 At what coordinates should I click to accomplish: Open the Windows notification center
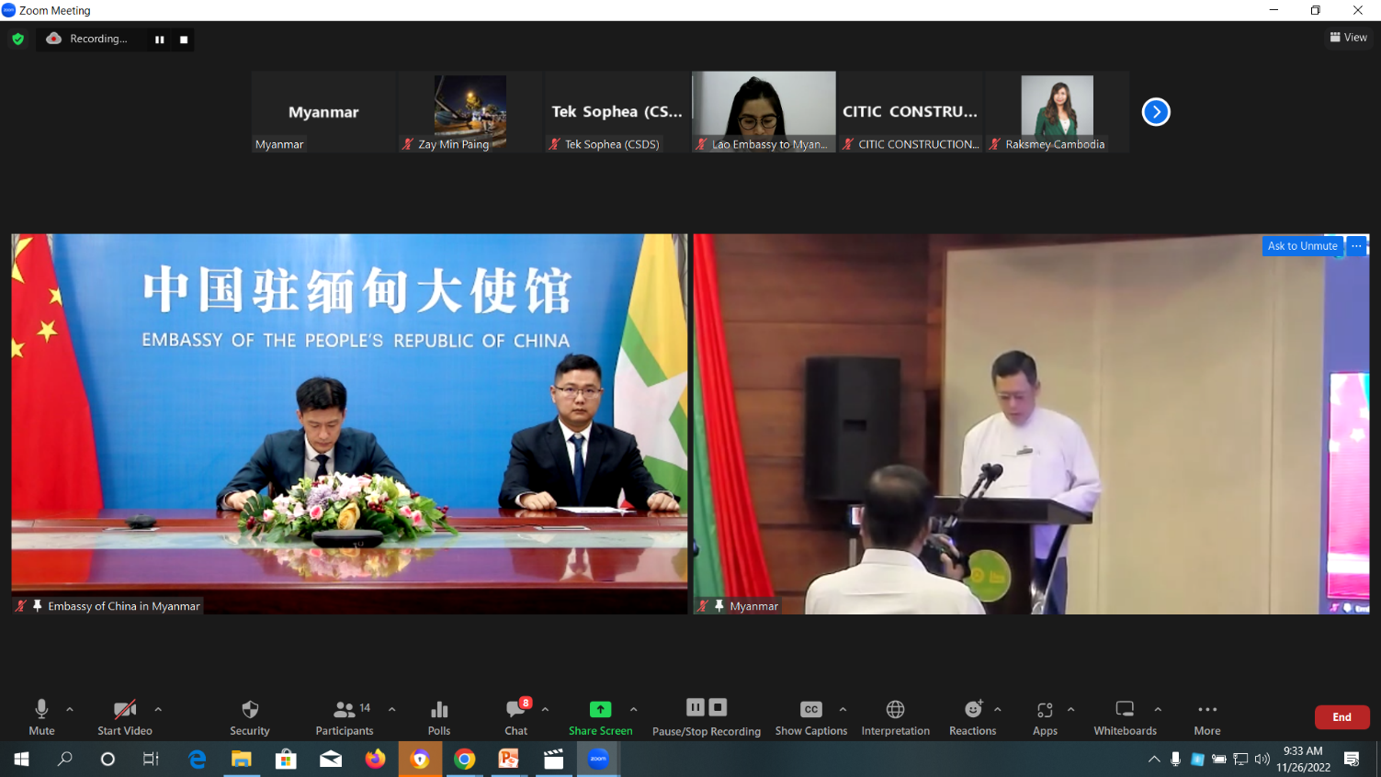tap(1352, 759)
